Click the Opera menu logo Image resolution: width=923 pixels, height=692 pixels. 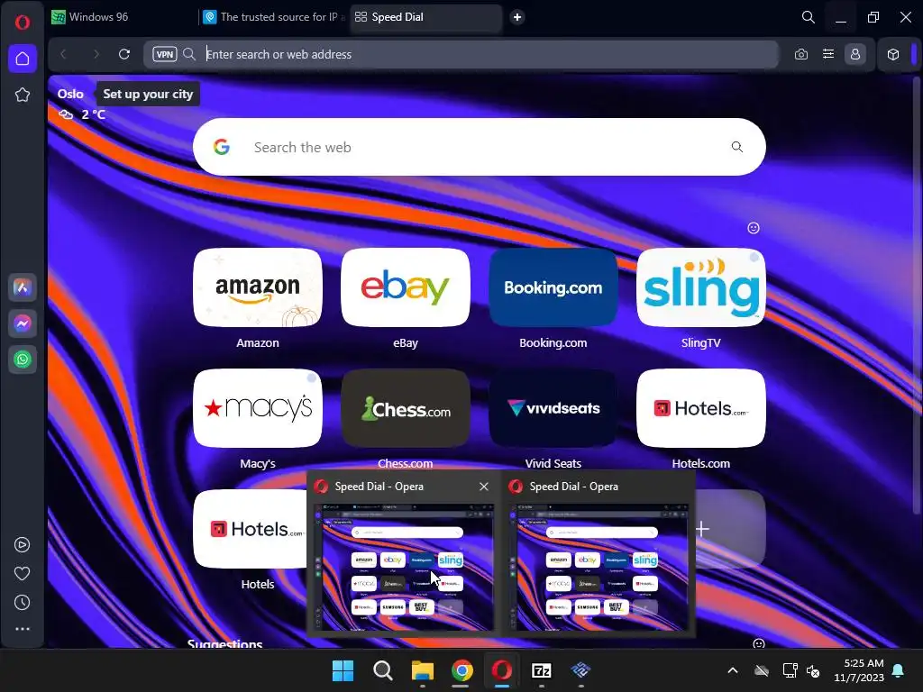coord(23,23)
